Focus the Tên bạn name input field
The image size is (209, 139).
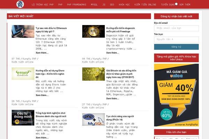[176, 39]
